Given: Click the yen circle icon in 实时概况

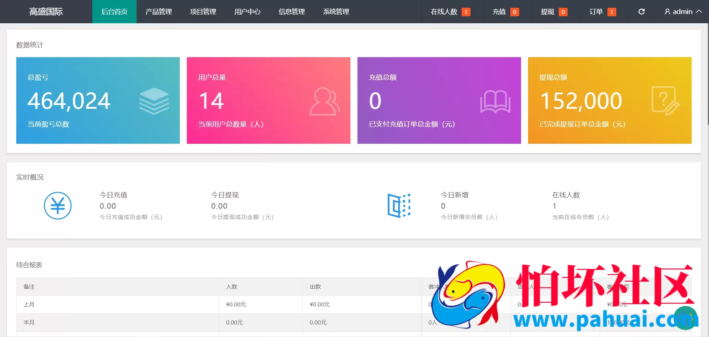Looking at the screenshot, I should (x=58, y=205).
